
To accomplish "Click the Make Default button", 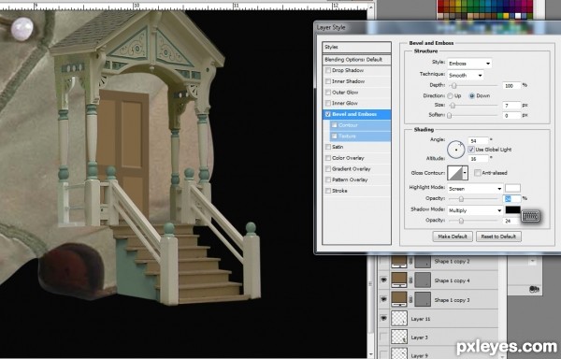I will pos(453,237).
